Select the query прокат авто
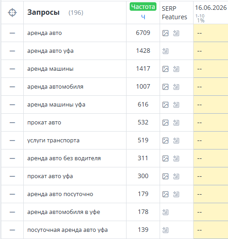The width and height of the screenshot is (228, 239). click(44, 123)
